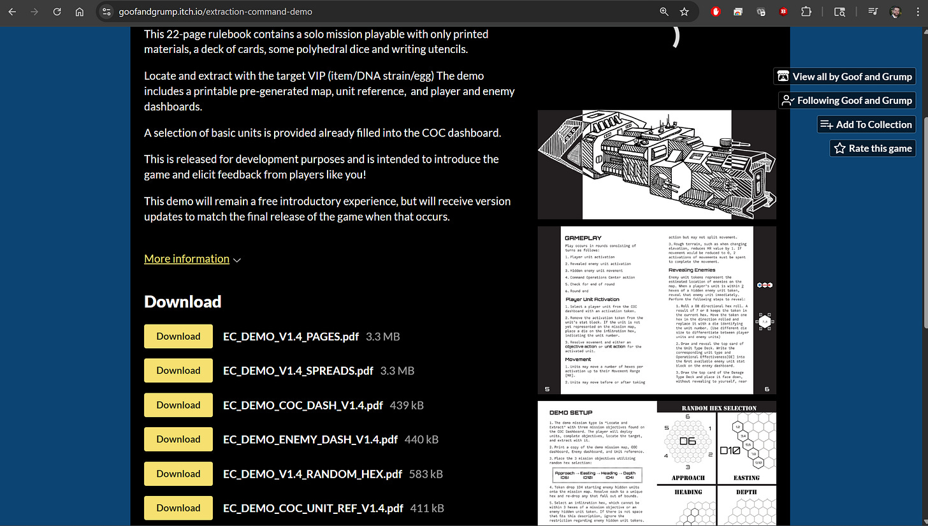Open the zoom magnifier in address bar
This screenshot has width=928, height=526.
pyautogui.click(x=664, y=11)
